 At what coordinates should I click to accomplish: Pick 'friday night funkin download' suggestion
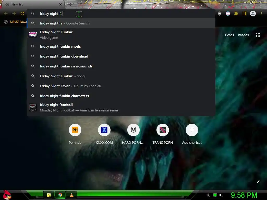pyautogui.click(x=121, y=56)
